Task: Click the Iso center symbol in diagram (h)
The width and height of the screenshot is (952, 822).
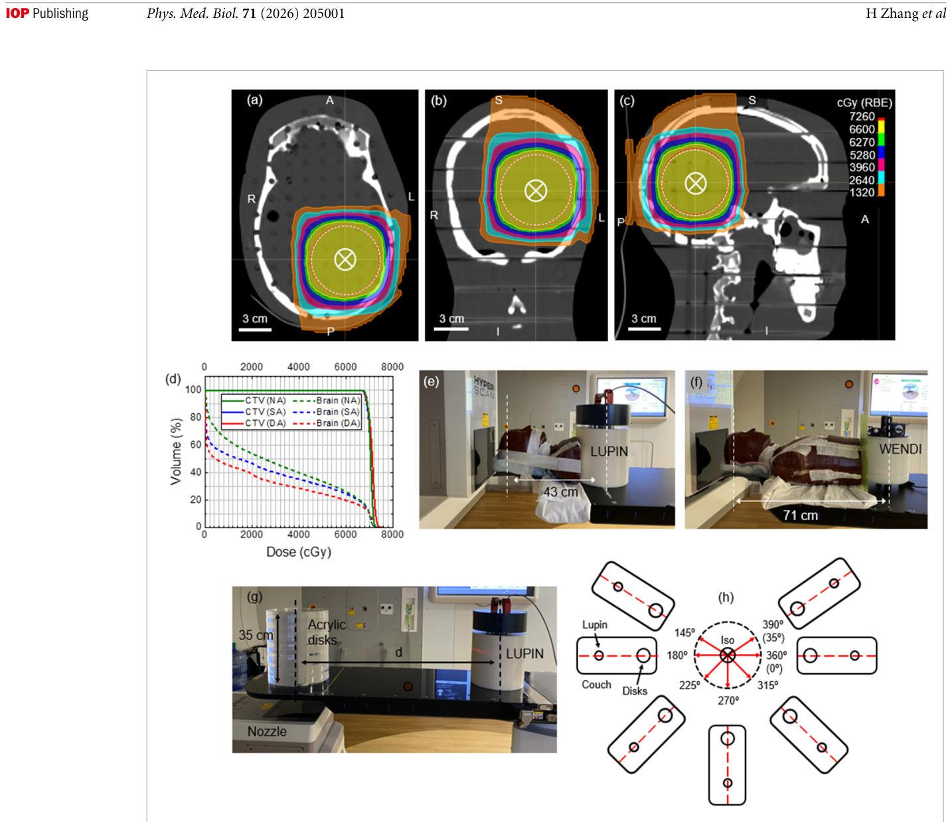Action: point(728,655)
